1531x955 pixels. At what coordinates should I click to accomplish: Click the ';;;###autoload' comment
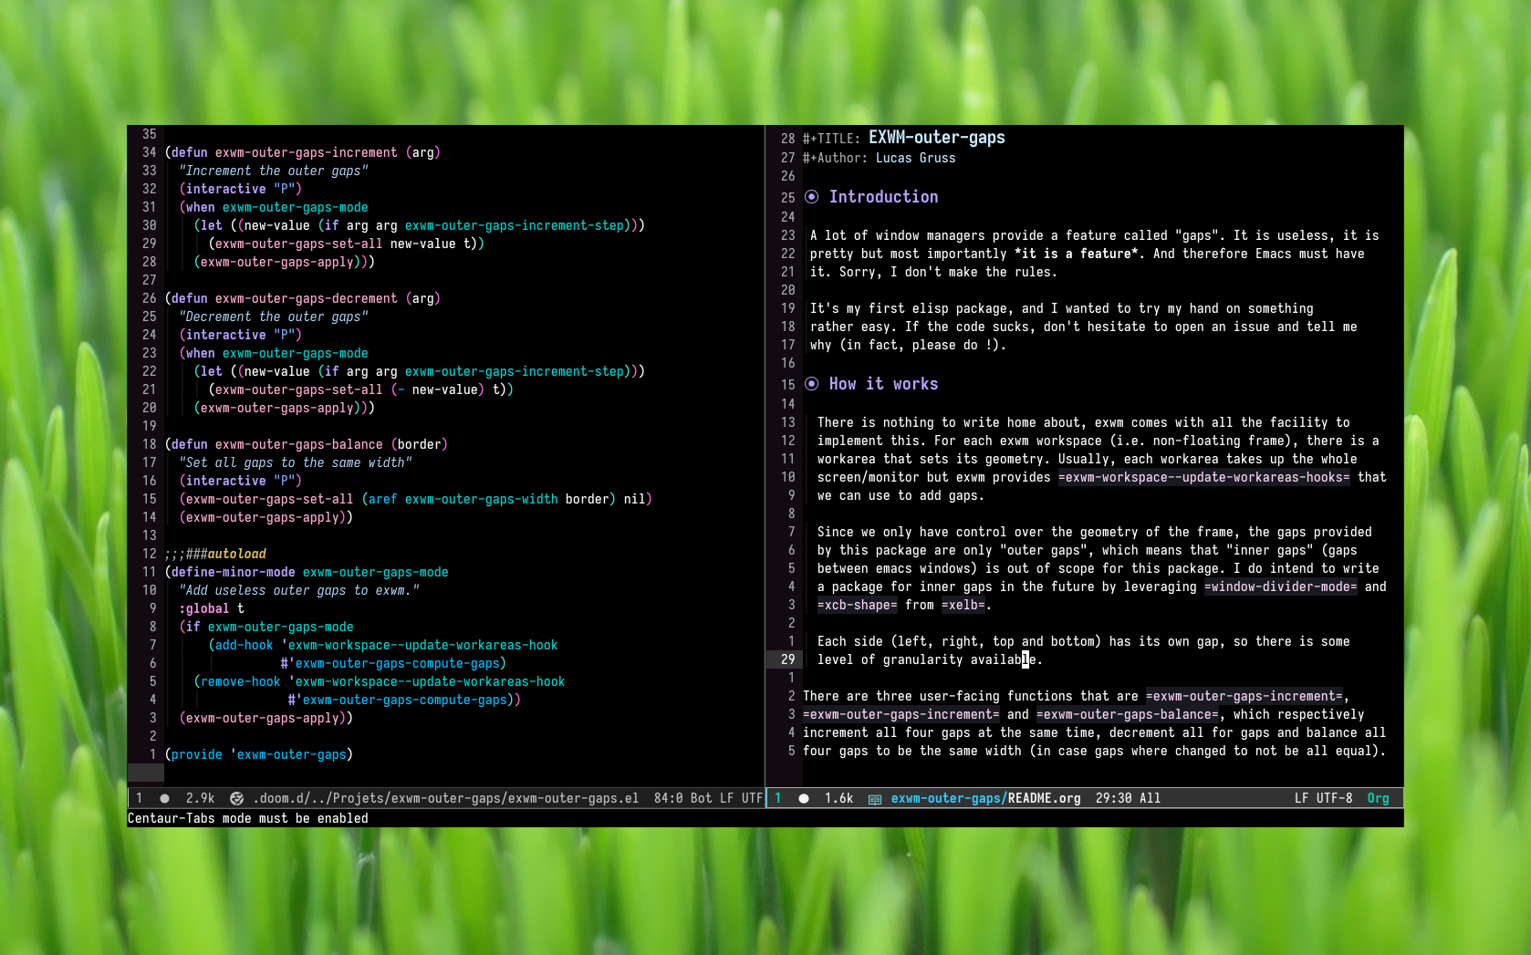(215, 554)
